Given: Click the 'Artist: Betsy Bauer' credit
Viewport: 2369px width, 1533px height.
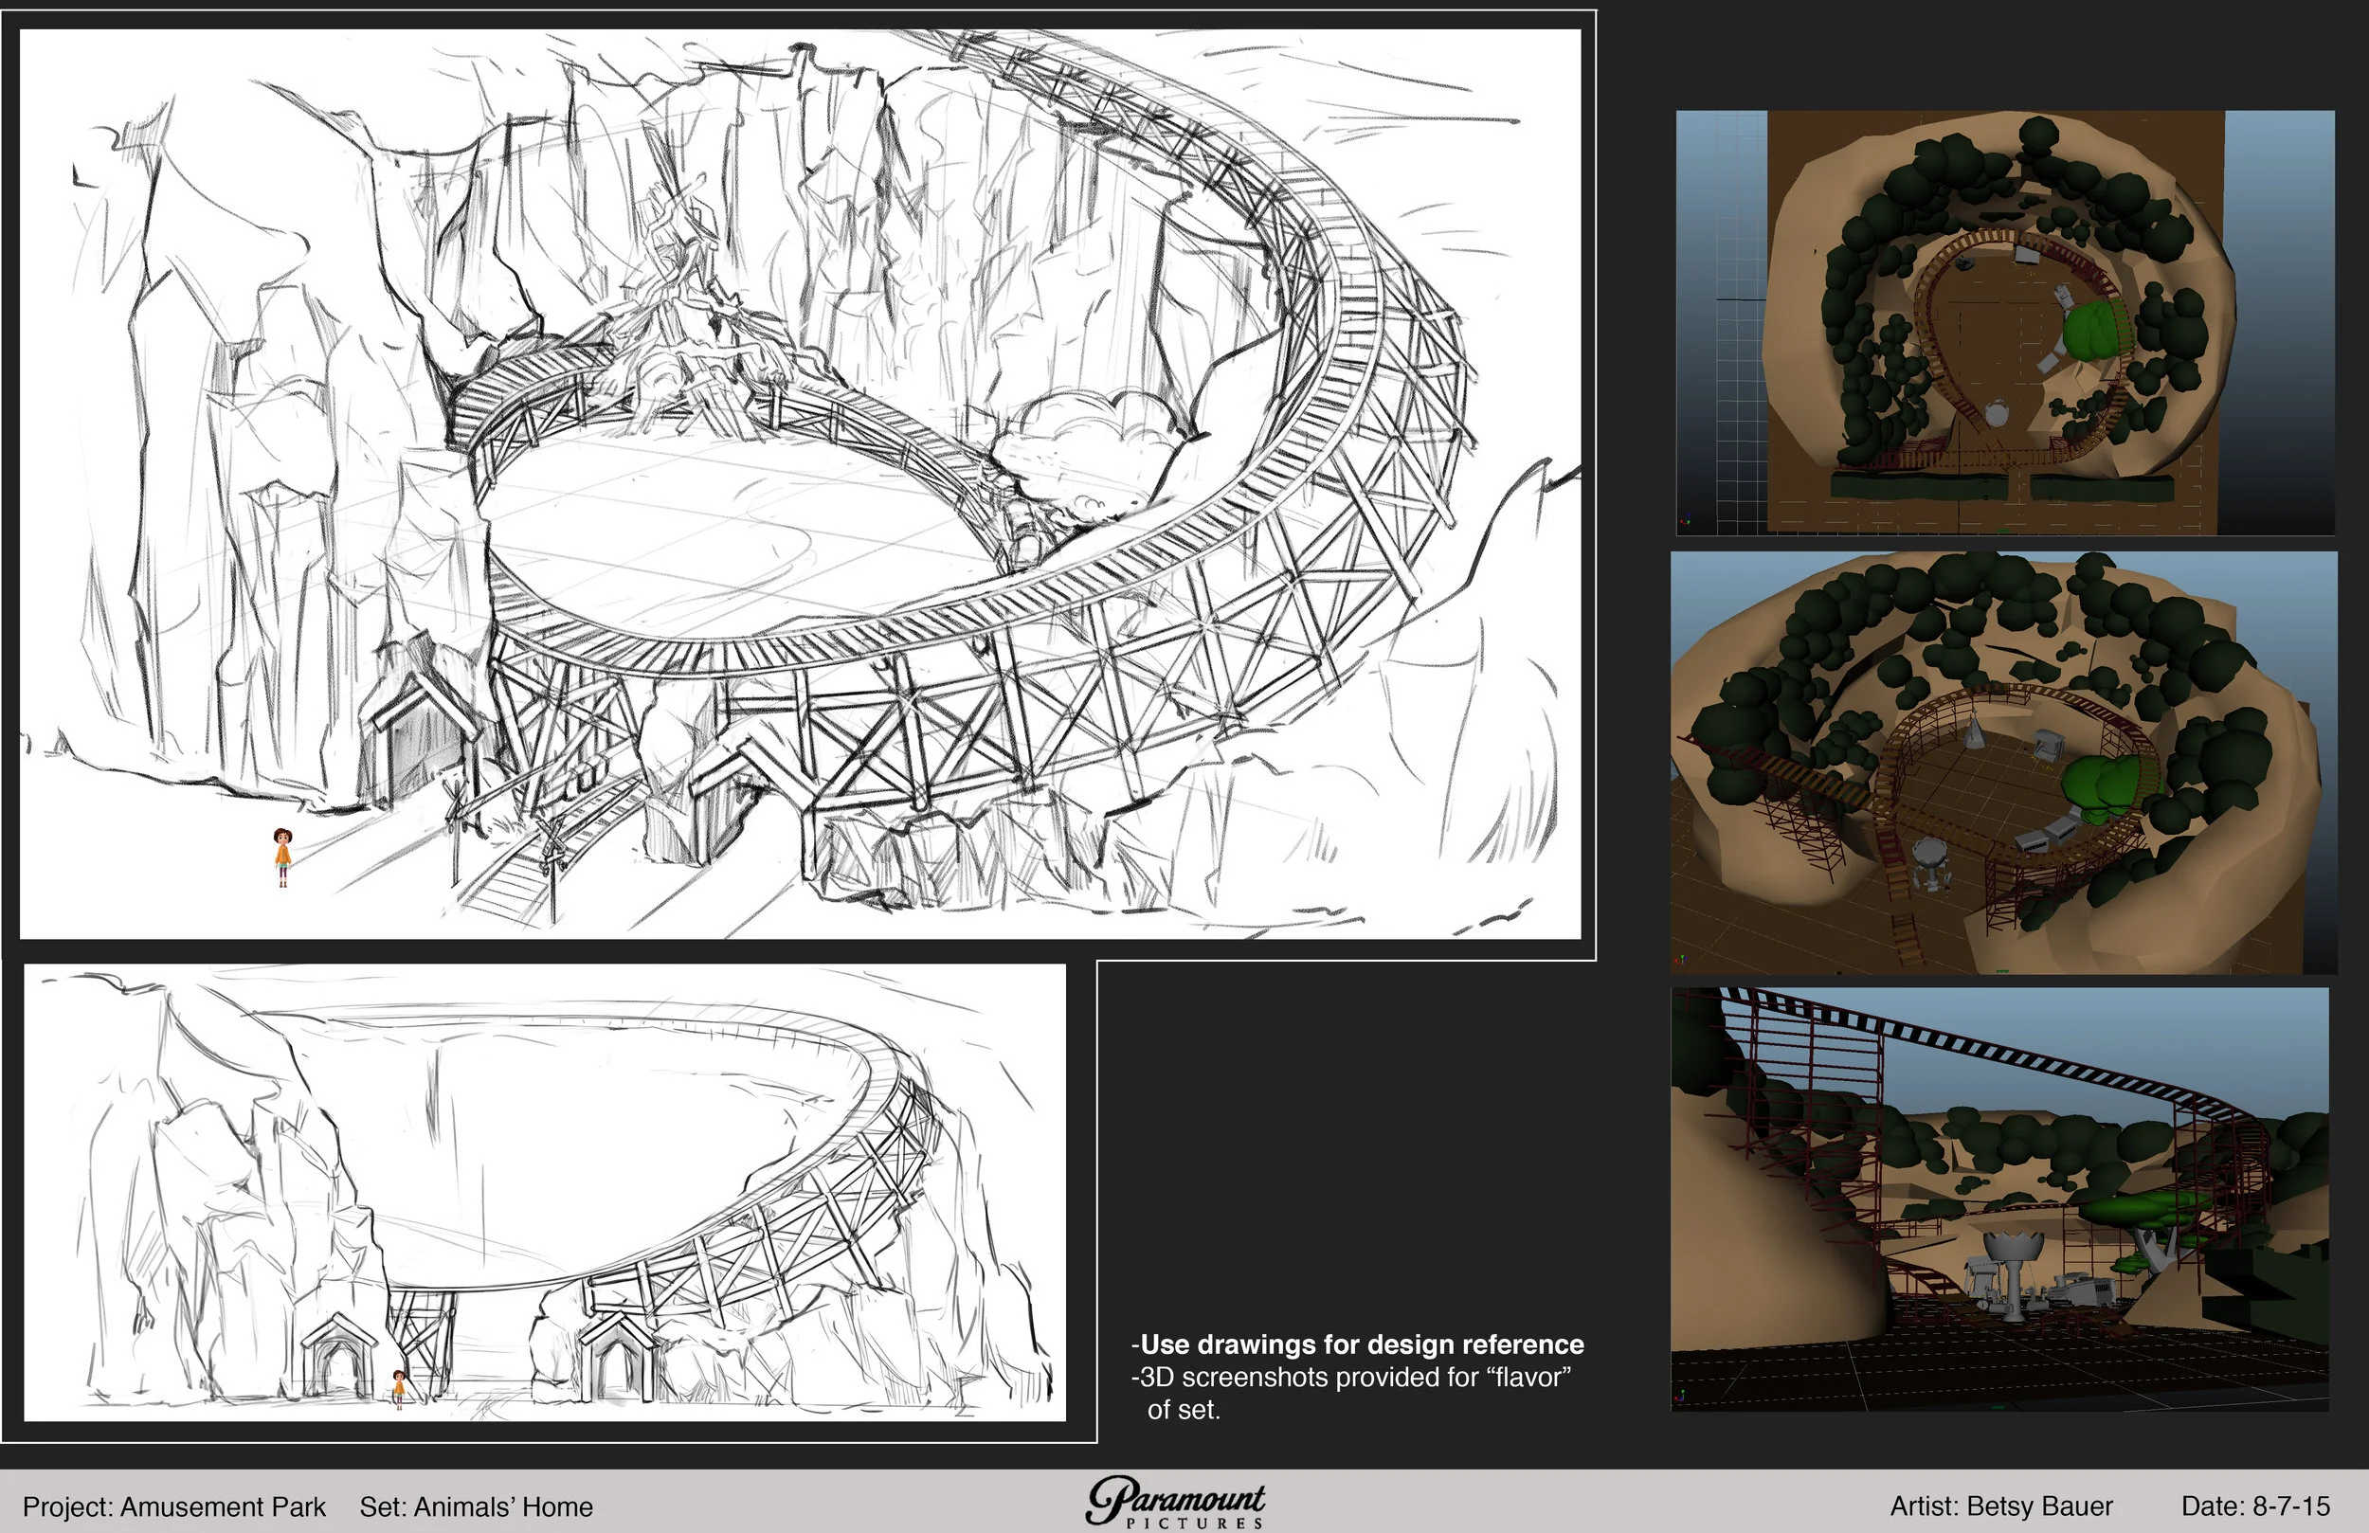Looking at the screenshot, I should pyautogui.click(x=2000, y=1506).
